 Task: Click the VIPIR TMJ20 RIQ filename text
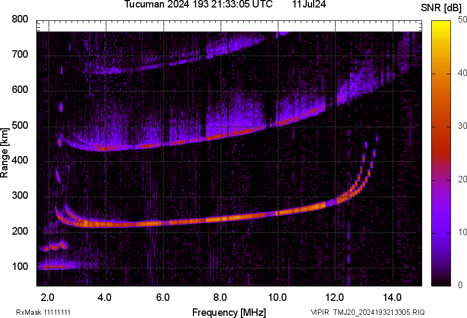368,312
